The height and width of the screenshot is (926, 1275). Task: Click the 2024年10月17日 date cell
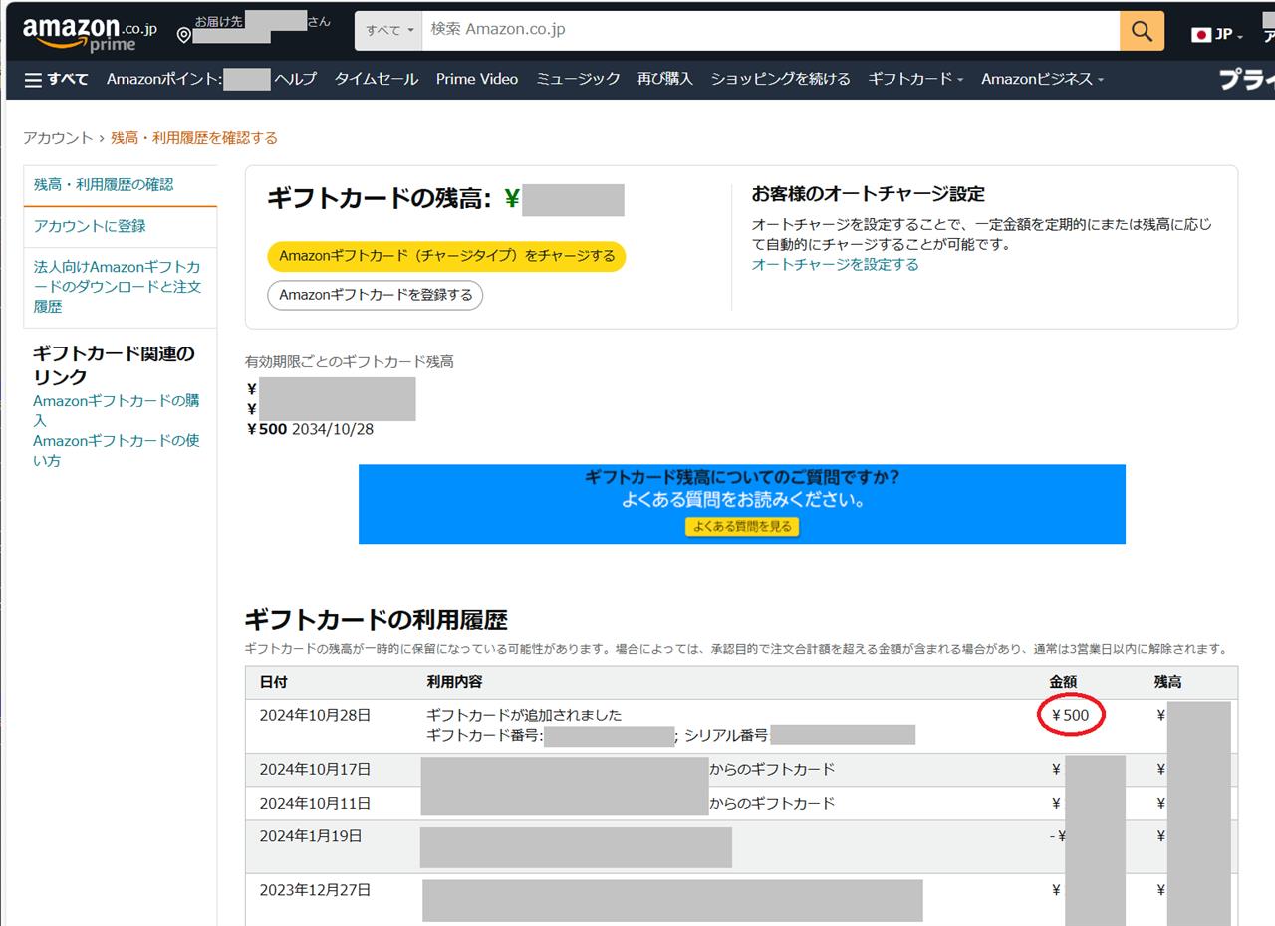pos(316,769)
